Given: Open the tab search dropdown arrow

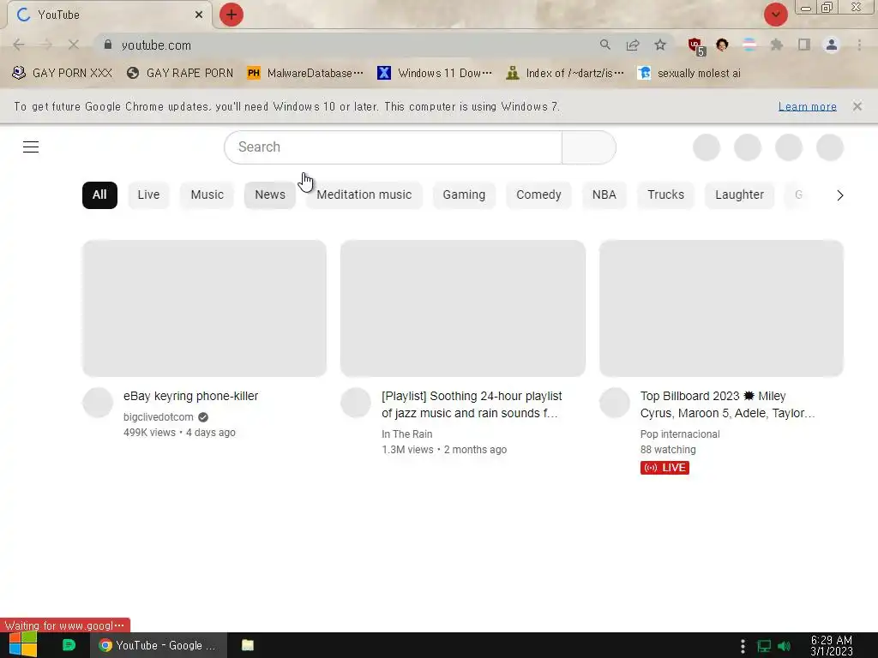Looking at the screenshot, I should [x=775, y=15].
